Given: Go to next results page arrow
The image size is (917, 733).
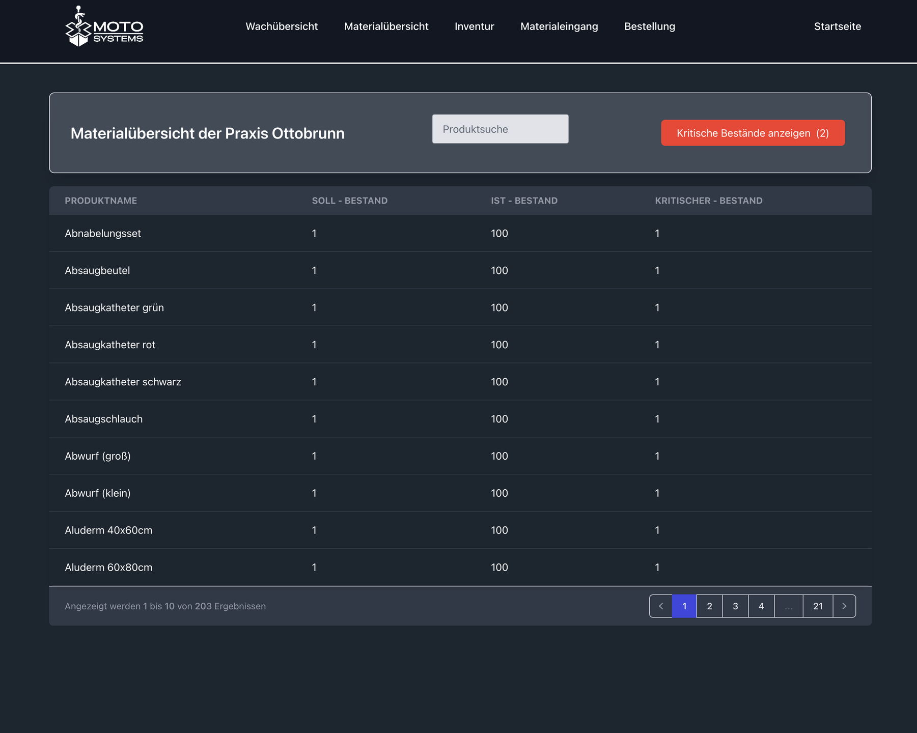Looking at the screenshot, I should click(x=844, y=606).
